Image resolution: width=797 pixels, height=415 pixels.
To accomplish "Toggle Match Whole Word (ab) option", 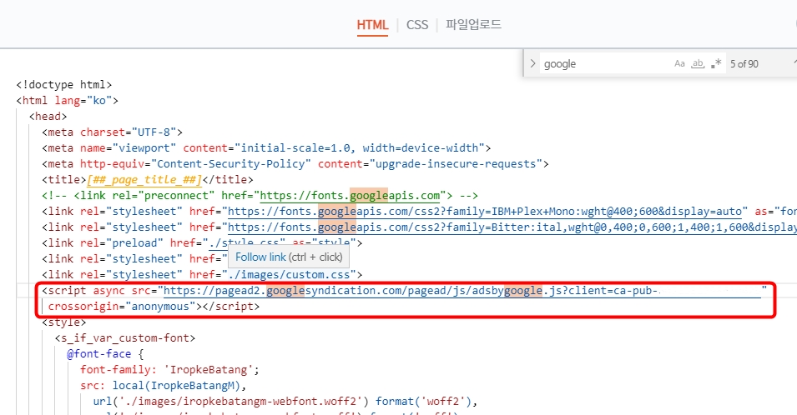I will 698,63.
